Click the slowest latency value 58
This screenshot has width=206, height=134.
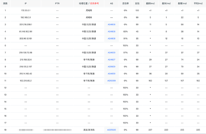[x=182, y=25]
